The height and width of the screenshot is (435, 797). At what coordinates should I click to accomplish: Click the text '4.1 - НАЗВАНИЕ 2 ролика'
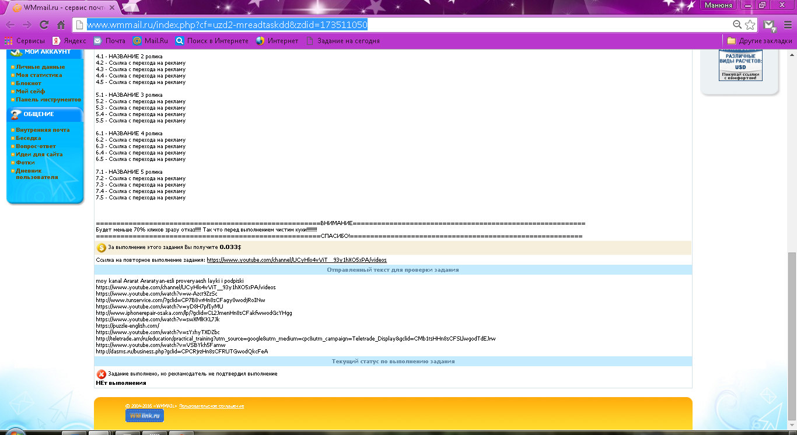click(129, 57)
